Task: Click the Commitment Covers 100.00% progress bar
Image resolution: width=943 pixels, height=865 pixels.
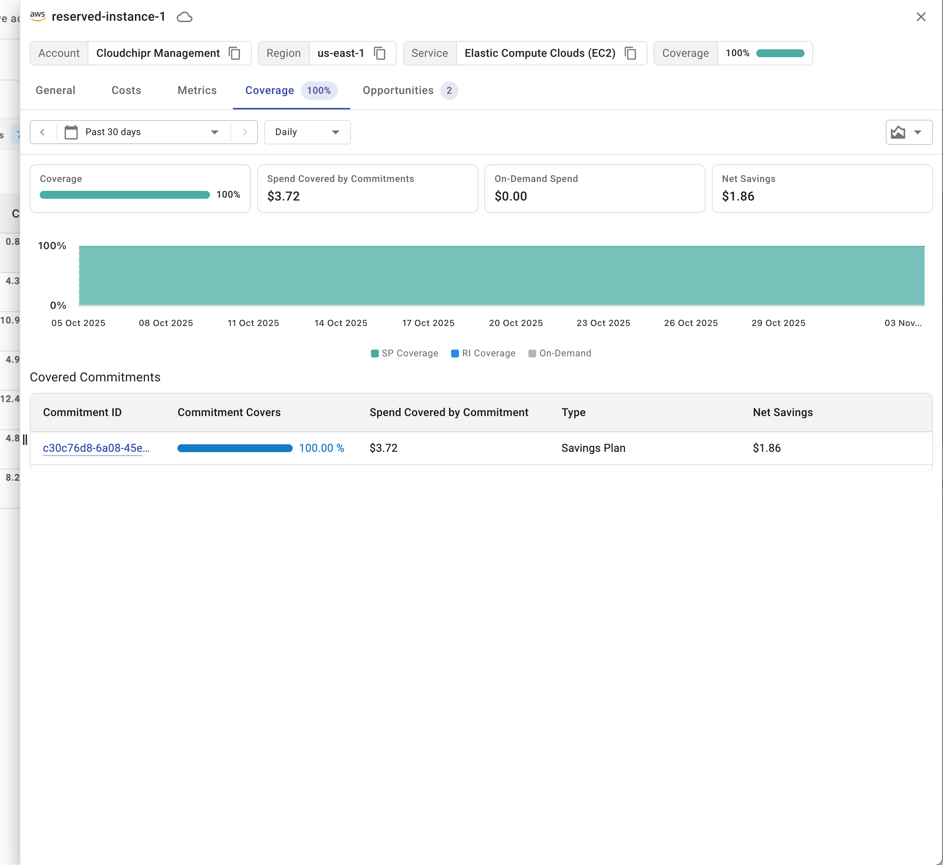Action: tap(235, 448)
